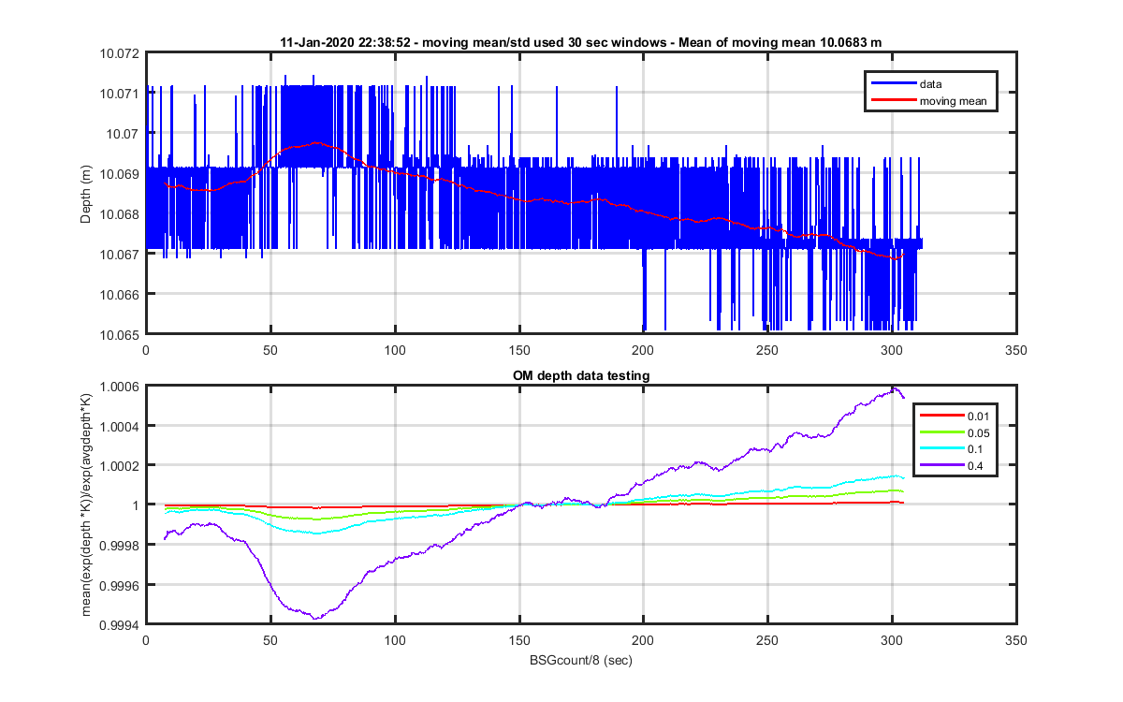Click the top plot title text

click(x=580, y=42)
